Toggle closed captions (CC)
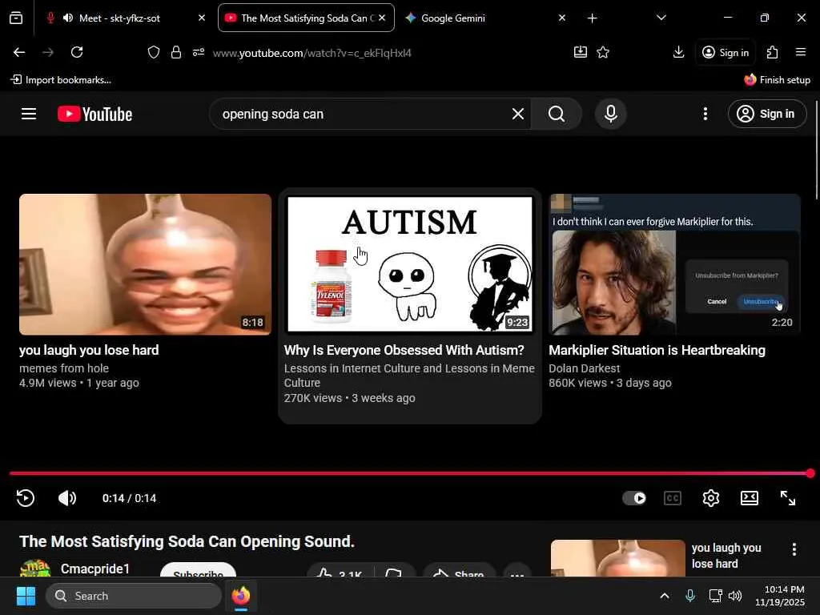The height and width of the screenshot is (615, 820). [672, 498]
